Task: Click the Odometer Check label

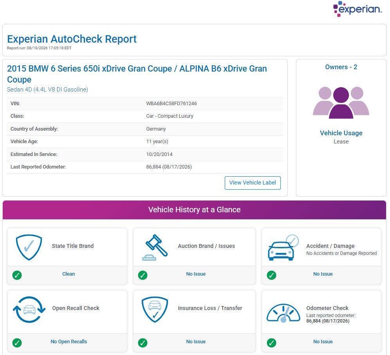Action: tap(327, 308)
